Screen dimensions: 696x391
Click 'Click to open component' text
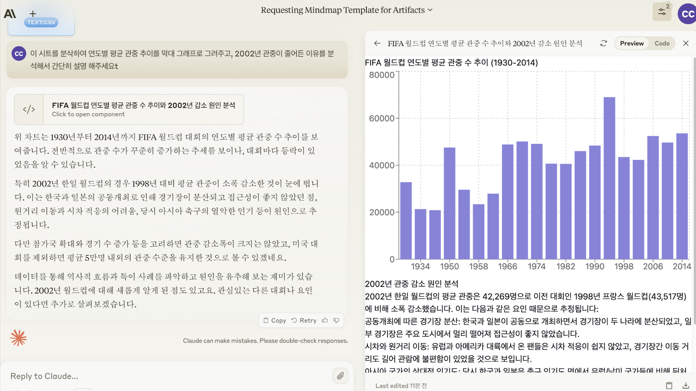tap(88, 114)
